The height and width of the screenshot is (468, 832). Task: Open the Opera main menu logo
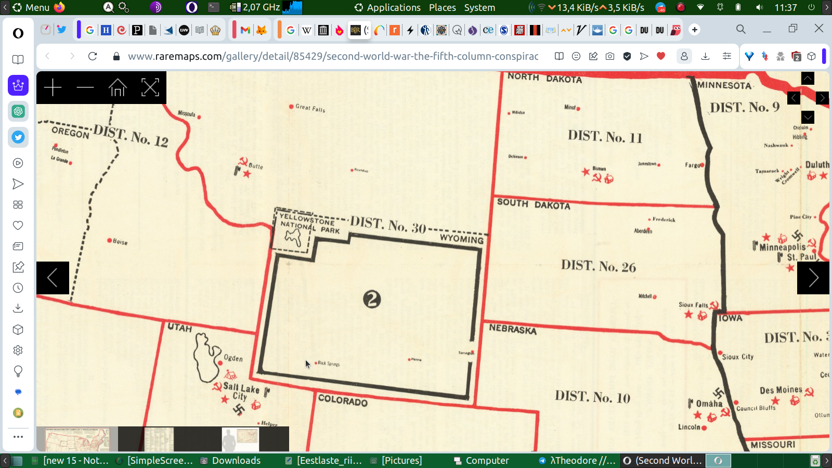coord(18,33)
